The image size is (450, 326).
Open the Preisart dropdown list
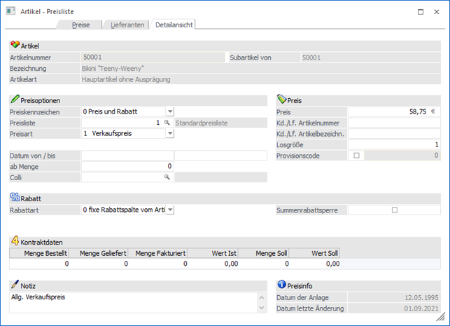[170, 133]
